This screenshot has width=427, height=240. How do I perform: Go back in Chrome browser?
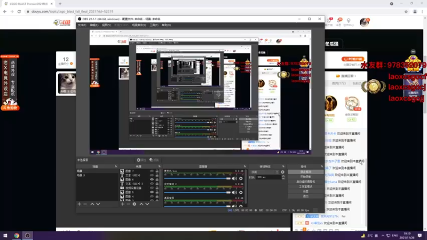pos(5,11)
